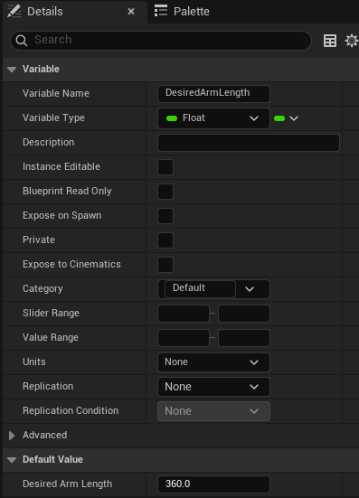The width and height of the screenshot is (359, 498).
Task: Open the Variable Type Float dropdown
Action: pos(213,118)
